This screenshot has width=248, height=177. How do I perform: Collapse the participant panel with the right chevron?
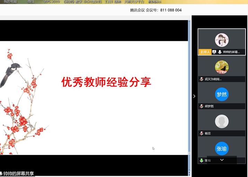(194, 96)
